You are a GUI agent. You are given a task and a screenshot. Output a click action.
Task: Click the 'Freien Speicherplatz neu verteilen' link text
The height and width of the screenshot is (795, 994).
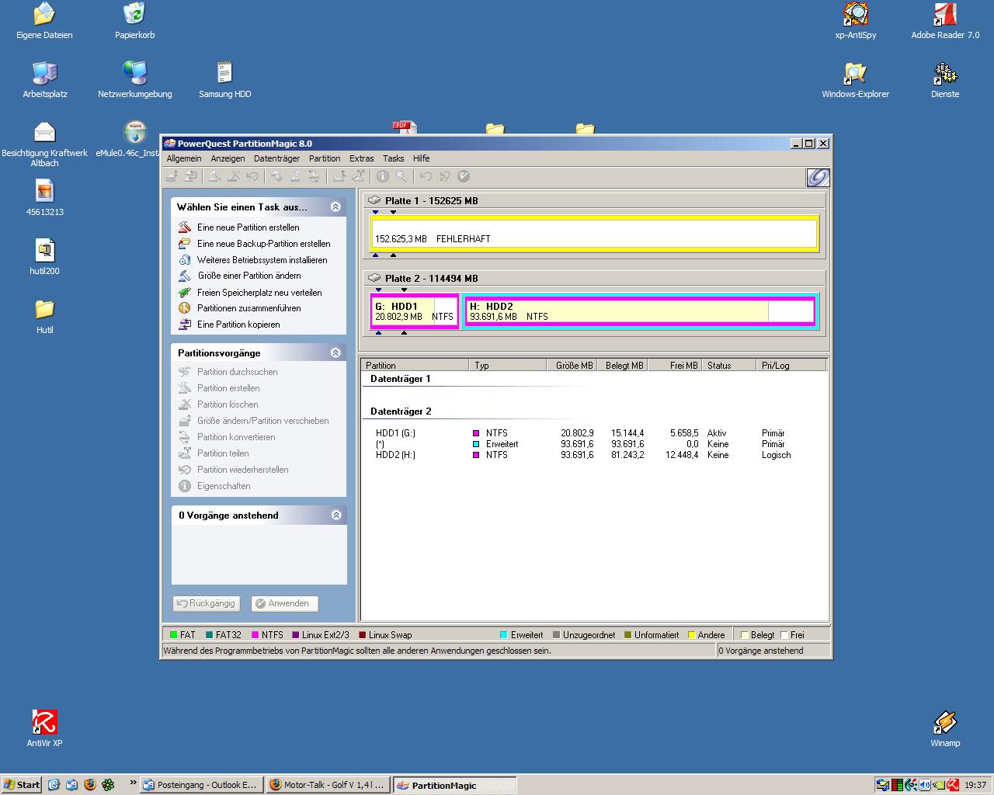tap(259, 293)
